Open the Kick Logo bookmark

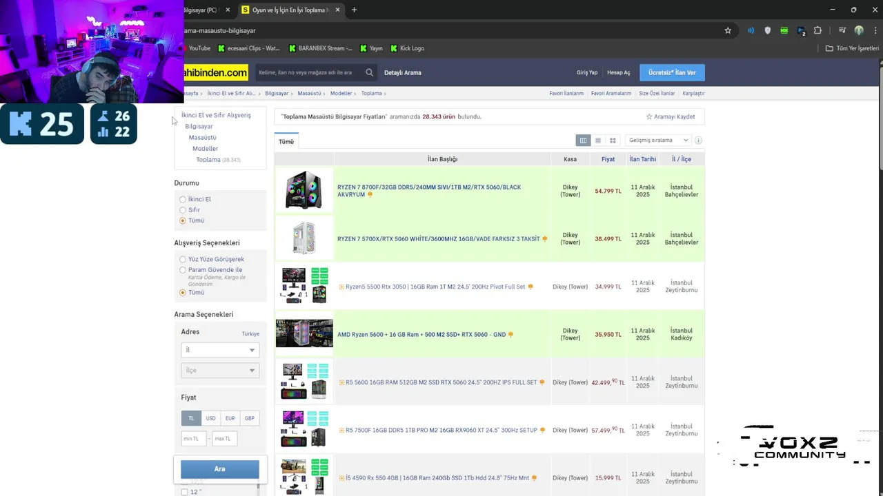(407, 48)
